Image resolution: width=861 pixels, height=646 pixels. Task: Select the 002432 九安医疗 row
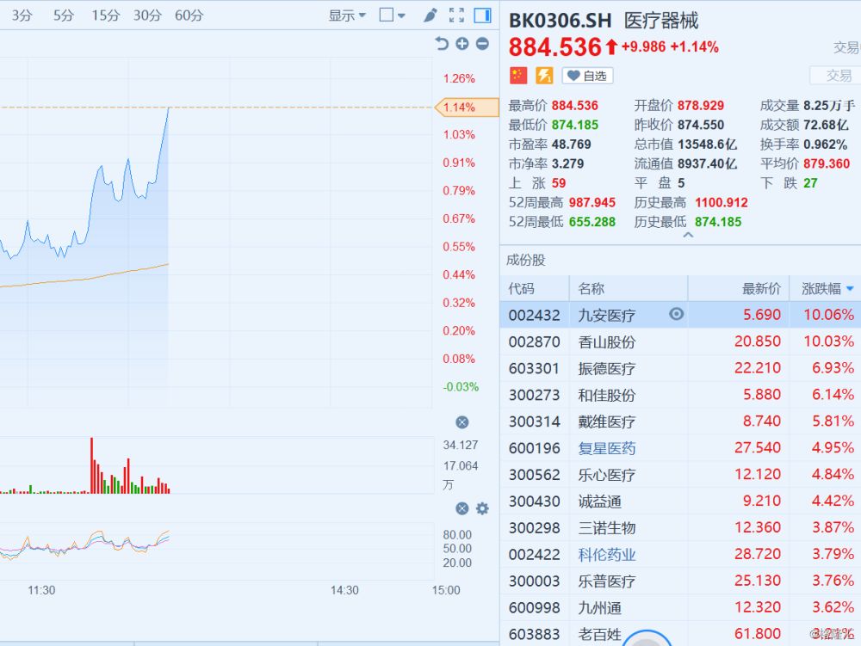(680, 315)
